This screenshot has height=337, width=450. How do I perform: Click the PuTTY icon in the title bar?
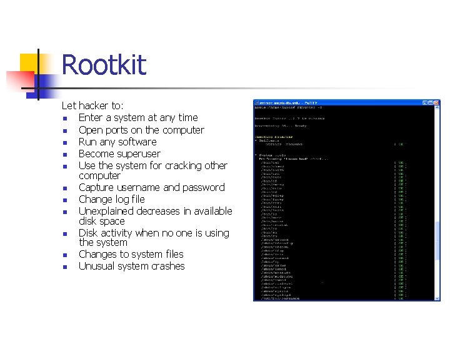tap(257, 102)
